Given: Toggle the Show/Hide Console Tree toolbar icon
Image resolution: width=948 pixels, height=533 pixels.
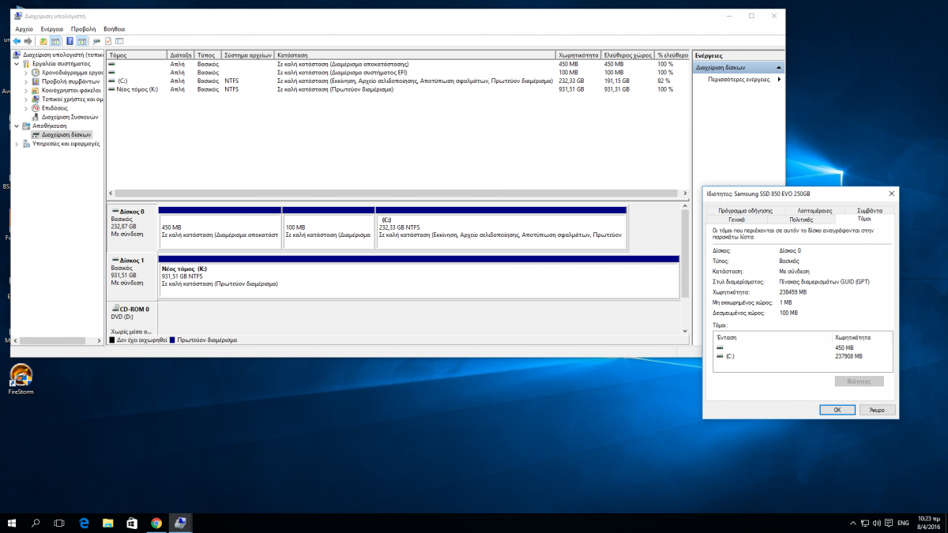Looking at the screenshot, I should [55, 41].
